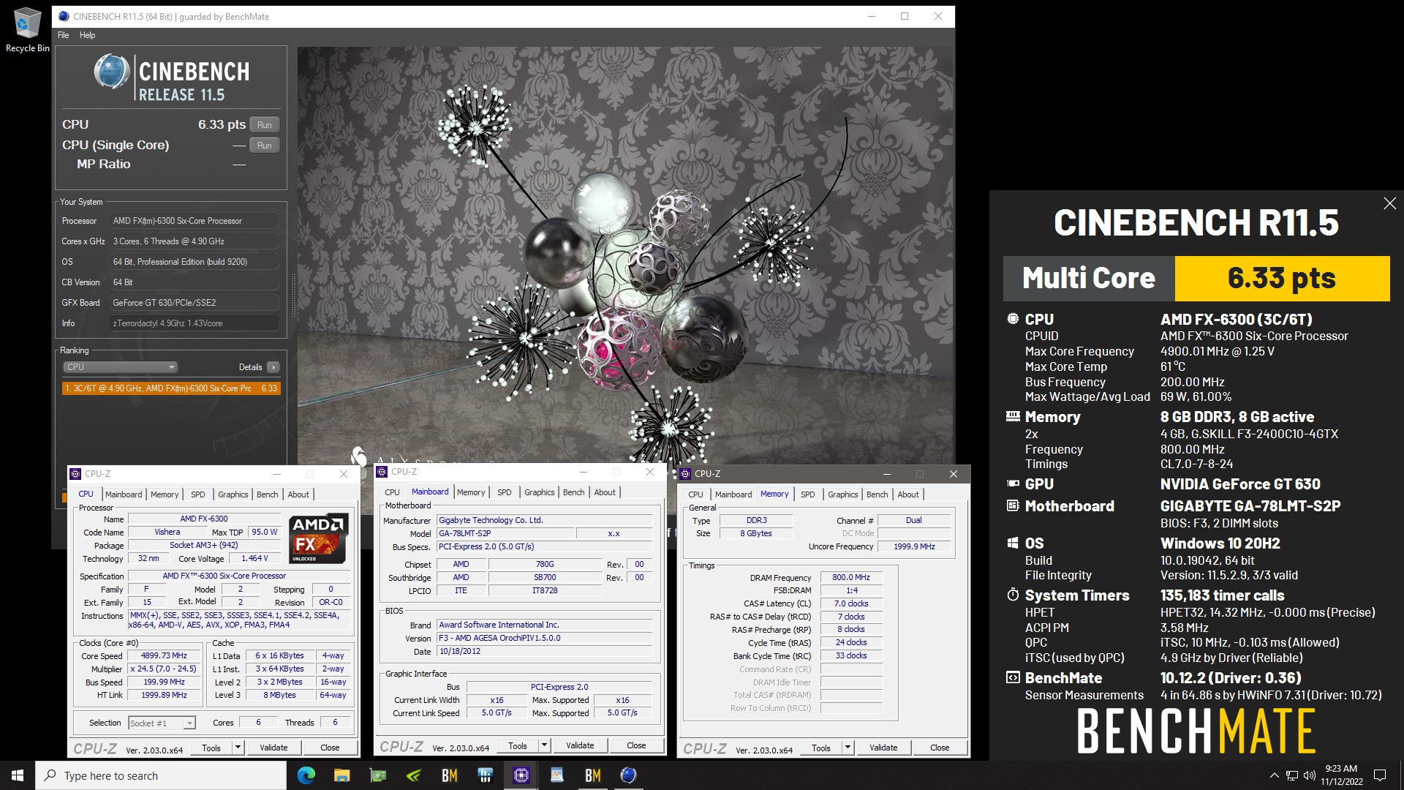
Task: Open the Recycle Bin desktop icon
Action: 27,30
